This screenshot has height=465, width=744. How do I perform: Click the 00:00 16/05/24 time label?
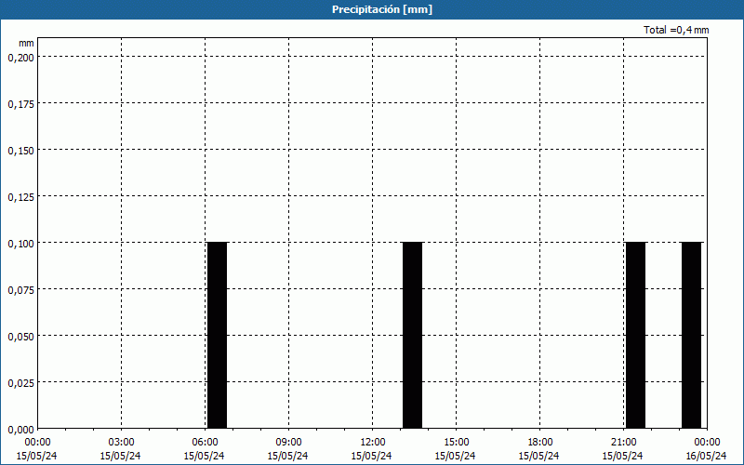pyautogui.click(x=706, y=449)
